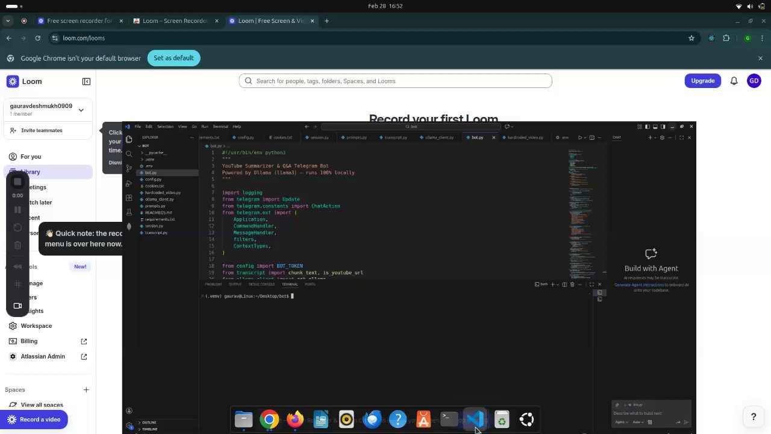Split the VS Code editor right
This screenshot has width=771, height=434.
[592, 137]
